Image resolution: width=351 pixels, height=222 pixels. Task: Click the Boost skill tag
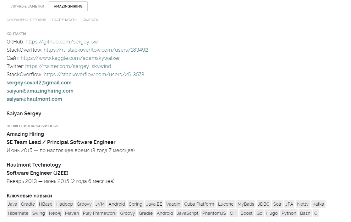tap(246, 213)
